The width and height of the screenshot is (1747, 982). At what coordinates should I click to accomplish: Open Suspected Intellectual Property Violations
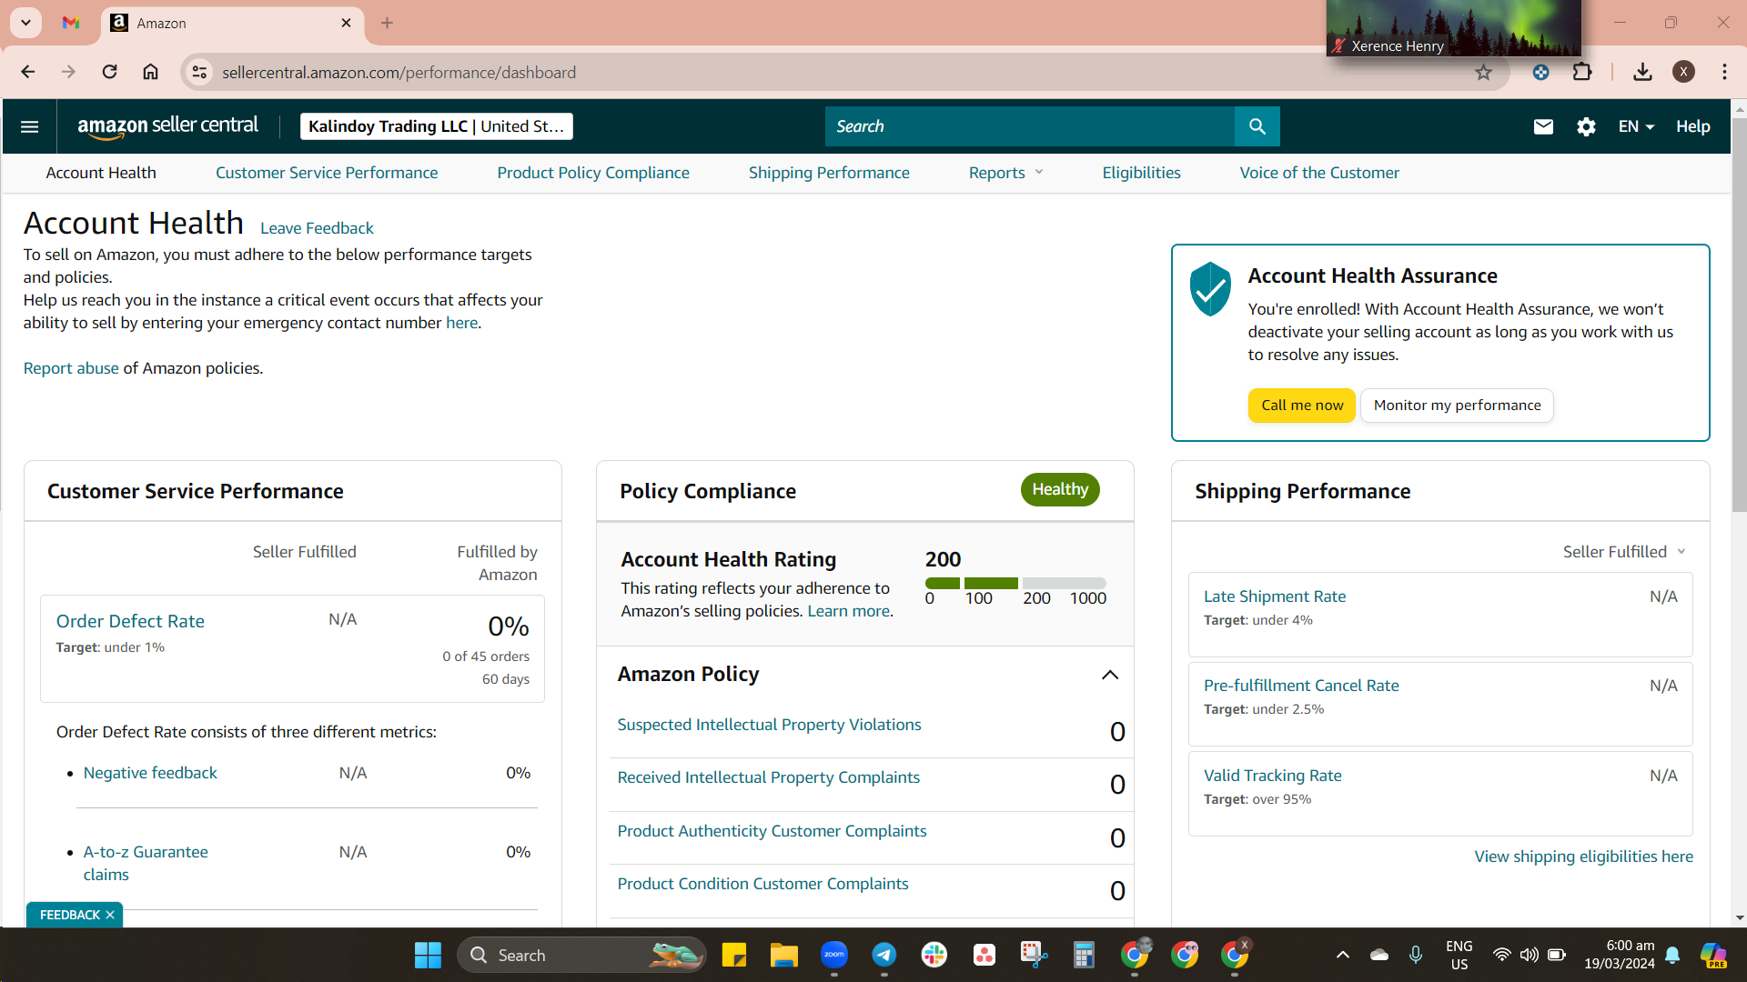point(769,725)
